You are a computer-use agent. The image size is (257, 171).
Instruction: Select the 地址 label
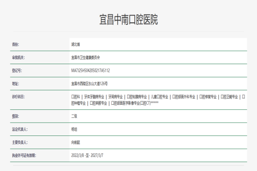tap(15, 84)
